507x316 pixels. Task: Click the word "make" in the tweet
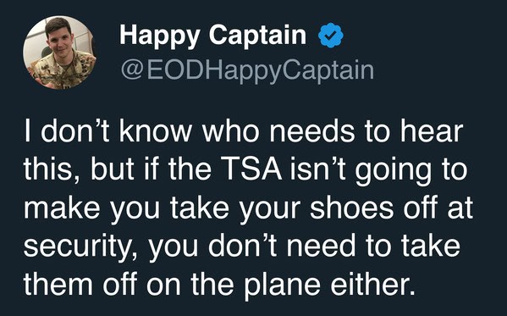pyautogui.click(x=62, y=208)
